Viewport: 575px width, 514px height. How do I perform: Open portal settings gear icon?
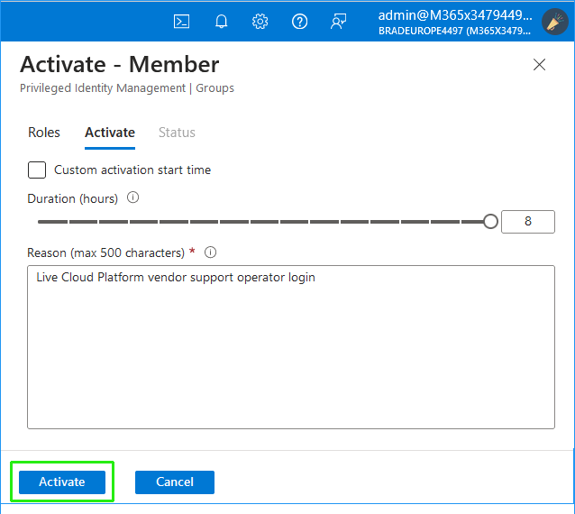point(260,22)
